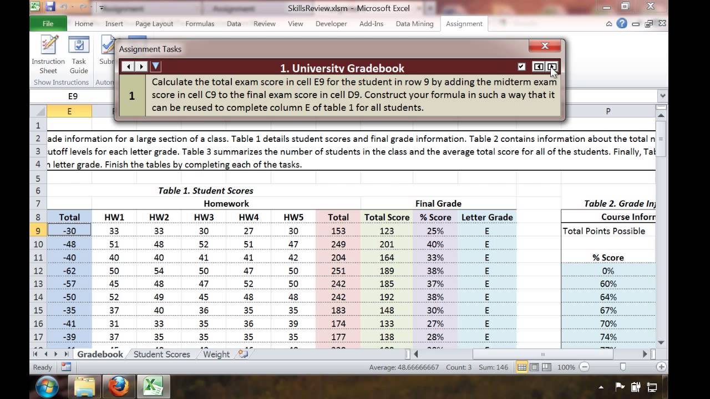Click the % Score cell showing 25%
The image size is (710, 399).
(x=435, y=231)
